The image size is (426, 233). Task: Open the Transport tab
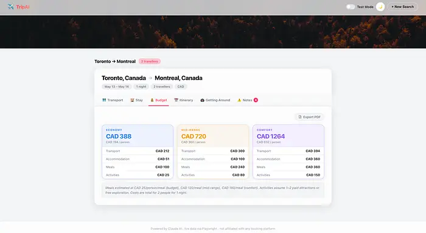[113, 100]
